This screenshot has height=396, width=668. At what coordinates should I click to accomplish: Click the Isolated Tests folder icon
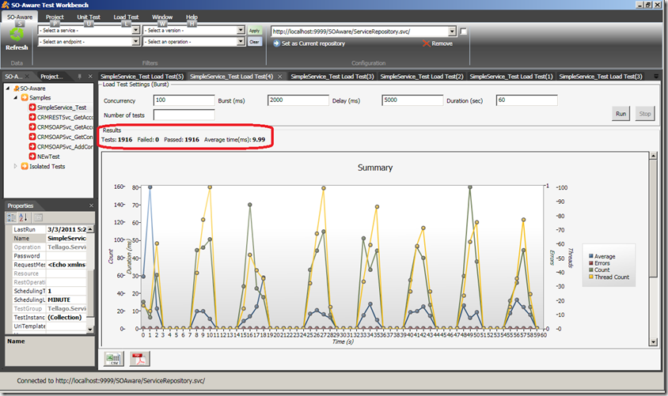click(25, 166)
